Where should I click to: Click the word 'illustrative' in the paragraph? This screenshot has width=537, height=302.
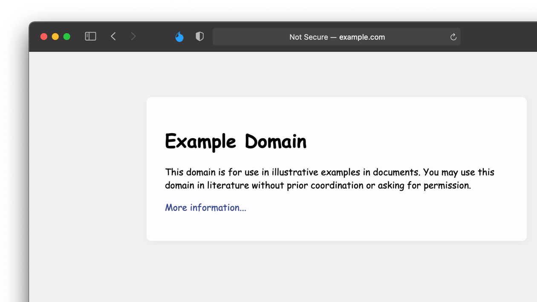click(x=295, y=172)
